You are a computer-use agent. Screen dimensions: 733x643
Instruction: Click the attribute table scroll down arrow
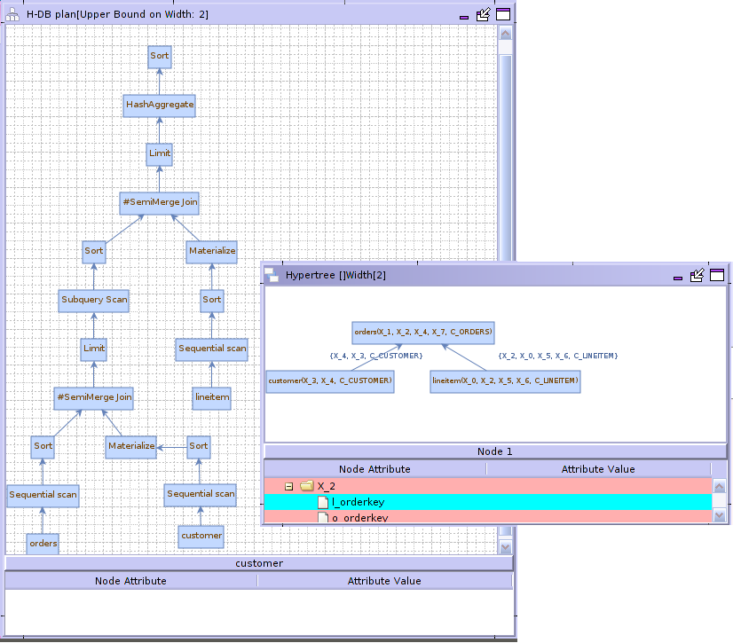click(x=719, y=515)
